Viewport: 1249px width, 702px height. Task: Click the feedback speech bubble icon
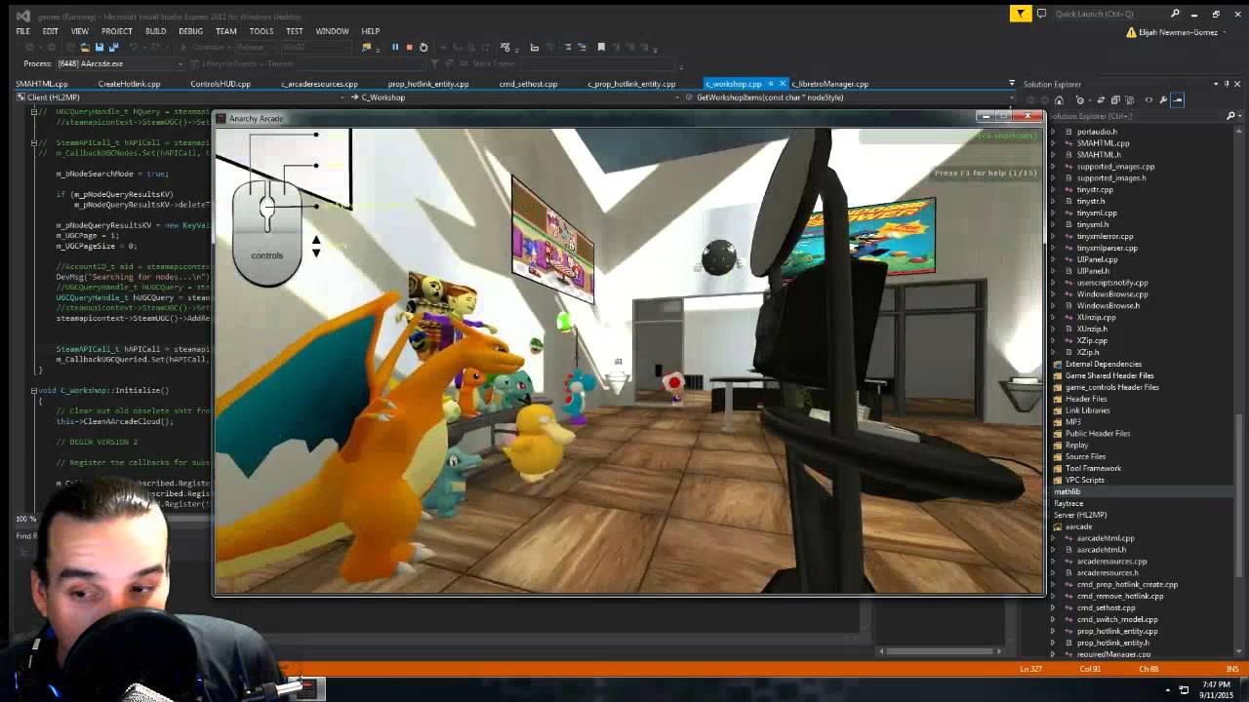tap(1042, 14)
